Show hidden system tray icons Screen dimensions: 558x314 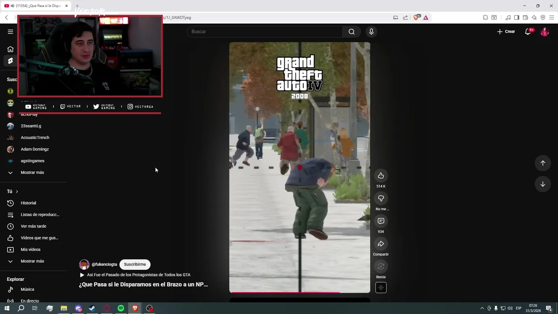click(x=482, y=308)
